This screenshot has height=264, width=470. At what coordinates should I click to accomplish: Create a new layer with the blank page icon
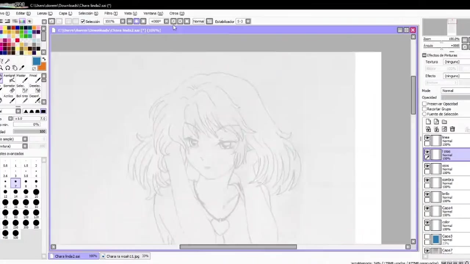(428, 122)
